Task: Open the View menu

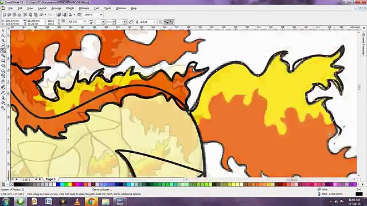Action: click(30, 8)
